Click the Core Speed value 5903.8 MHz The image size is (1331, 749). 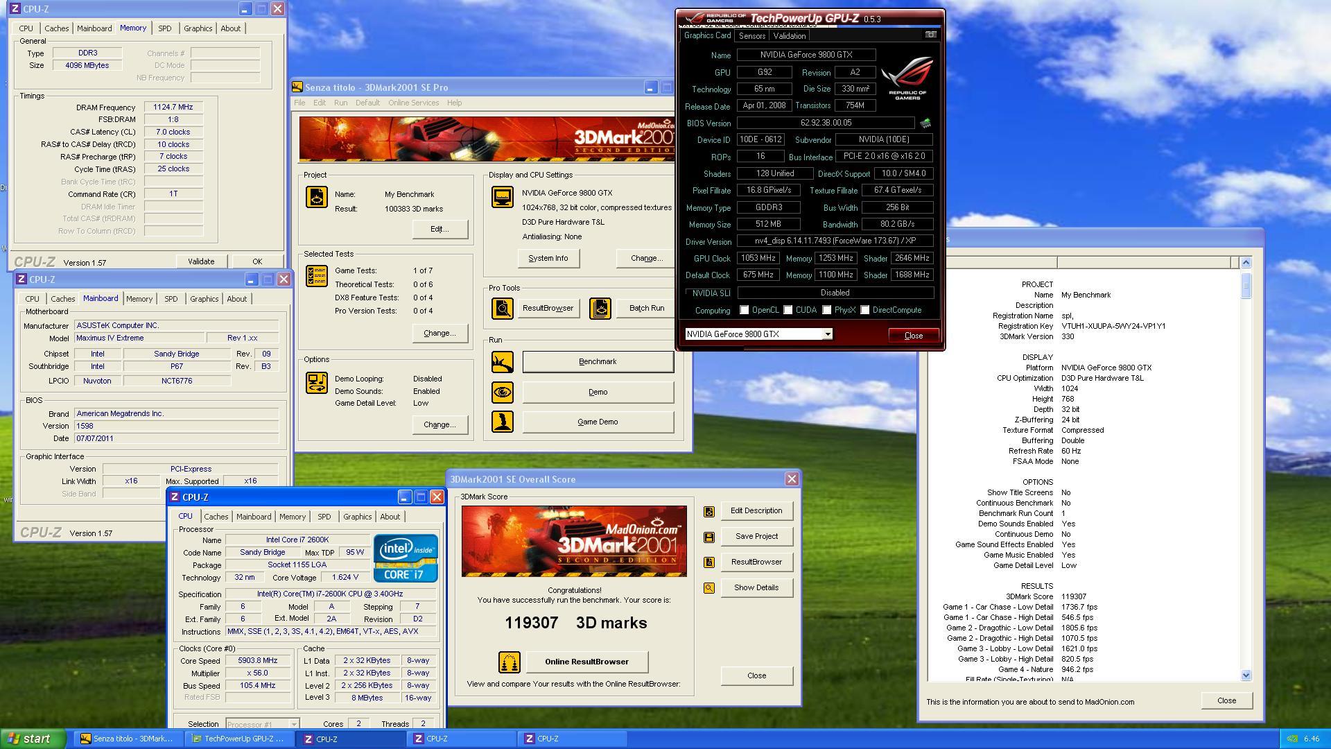pos(257,661)
